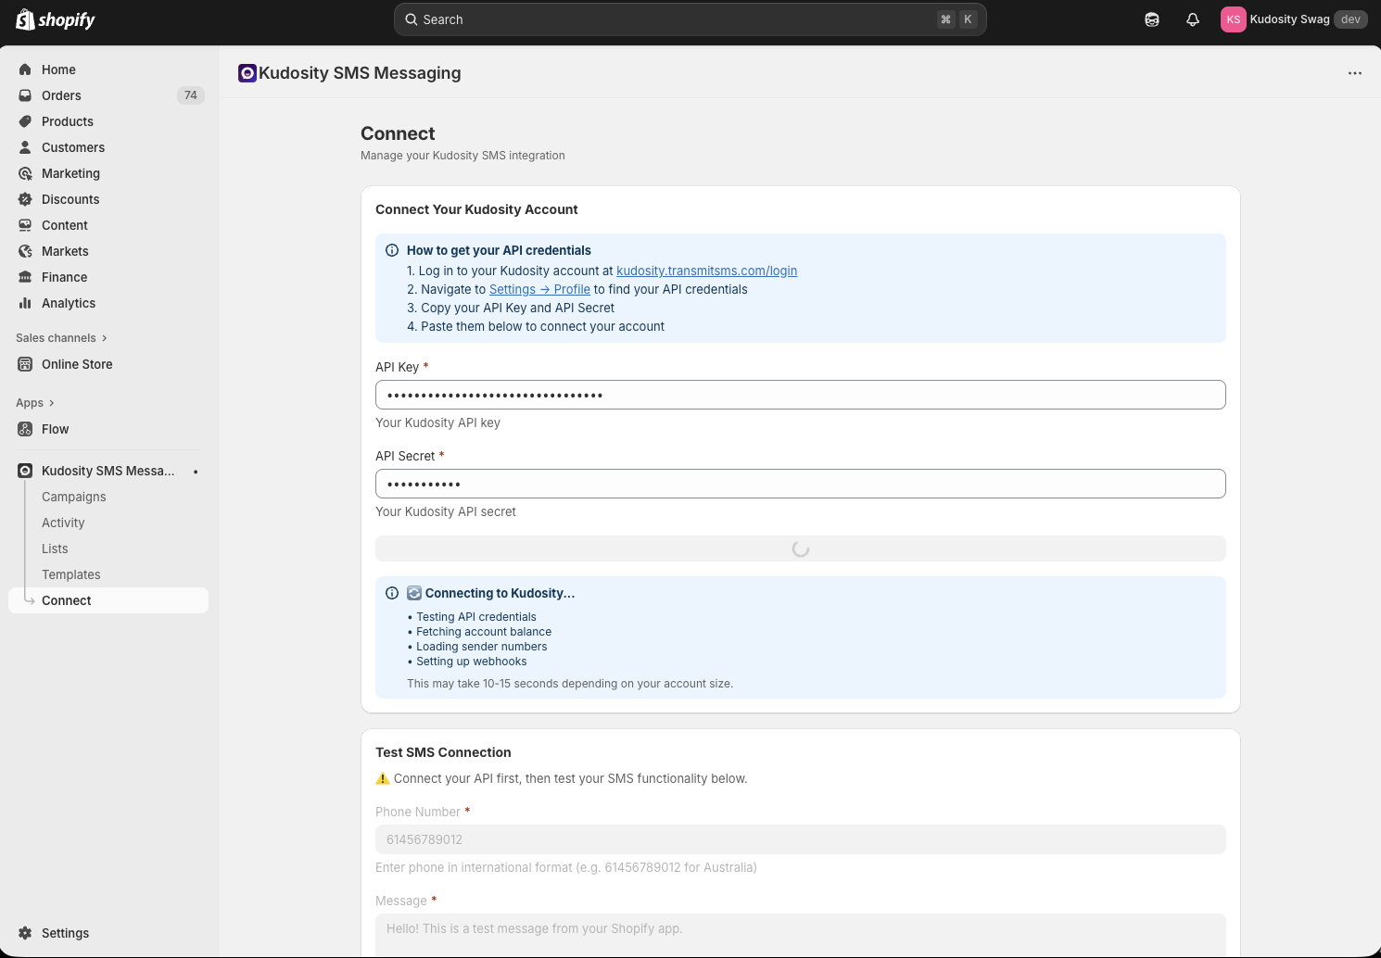Screen dimensions: 1381x958
Task: Click the Home house icon
Action: pyautogui.click(x=25, y=69)
